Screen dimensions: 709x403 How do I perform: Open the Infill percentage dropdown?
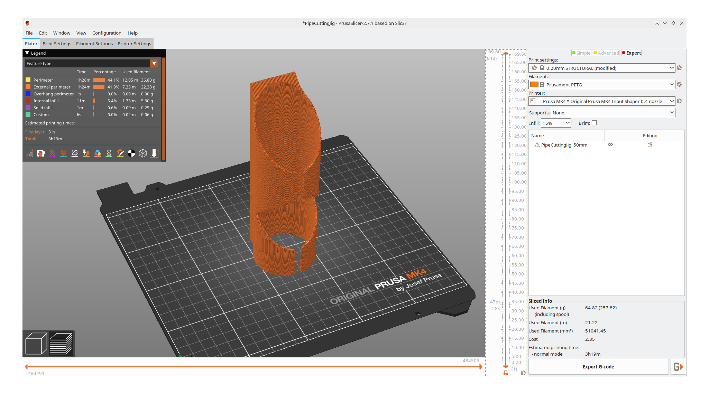(556, 123)
